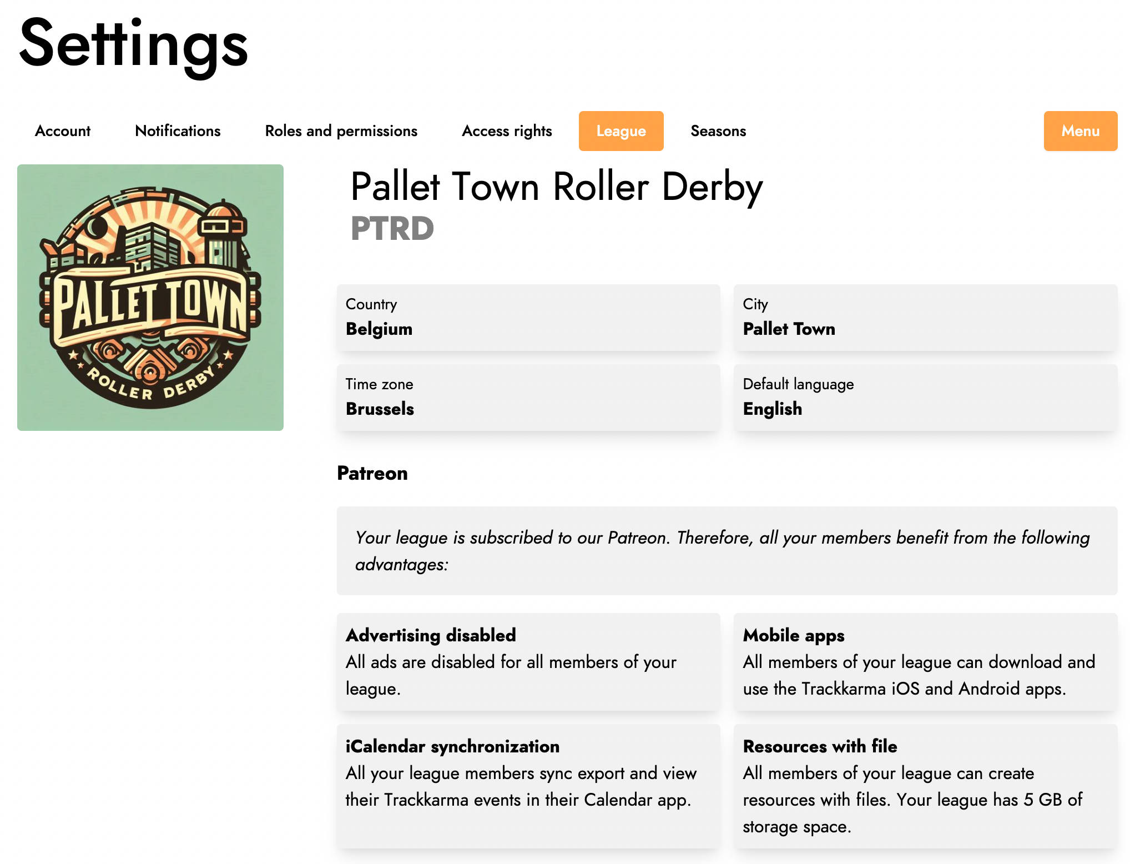Open the Account settings tab
The height and width of the screenshot is (864, 1130).
click(x=63, y=131)
